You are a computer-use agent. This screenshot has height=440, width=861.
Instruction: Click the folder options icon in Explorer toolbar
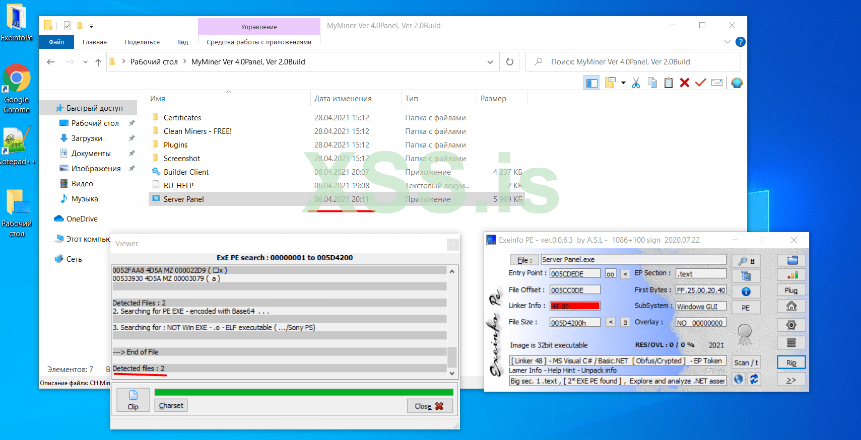(610, 83)
